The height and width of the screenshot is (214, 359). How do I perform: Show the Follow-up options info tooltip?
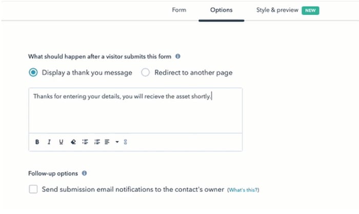click(x=84, y=173)
